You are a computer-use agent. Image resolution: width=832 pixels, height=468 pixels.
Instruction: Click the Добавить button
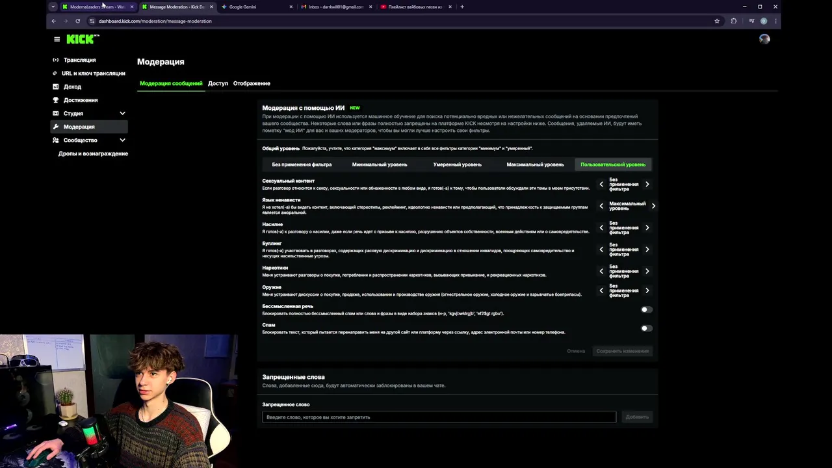[x=637, y=417]
